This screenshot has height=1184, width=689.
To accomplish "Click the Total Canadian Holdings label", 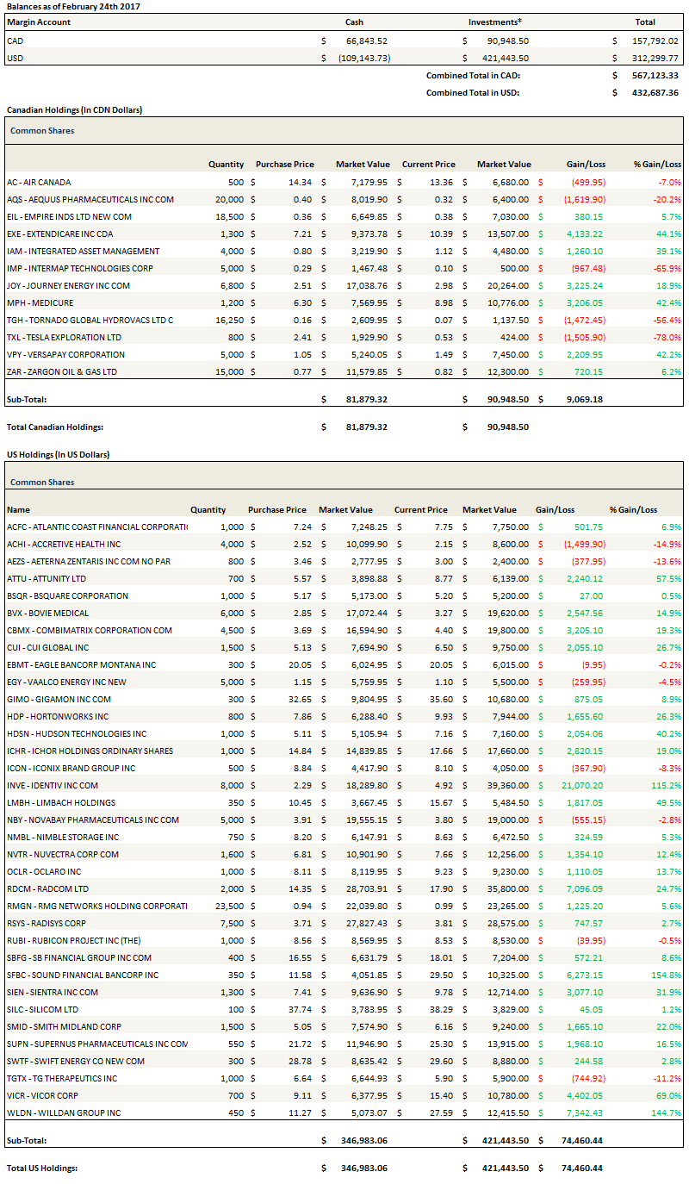I will click(x=56, y=427).
